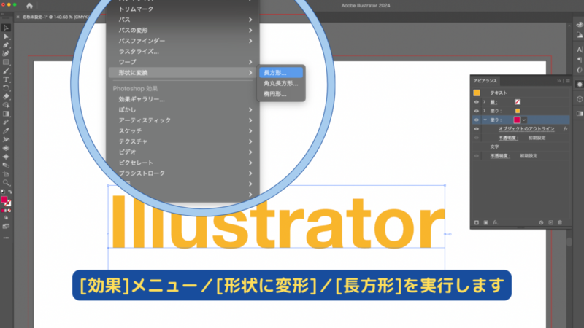584x328 pixels.
Task: Toggle visibility of fill's 不透明度 row
Action: pyautogui.click(x=477, y=138)
